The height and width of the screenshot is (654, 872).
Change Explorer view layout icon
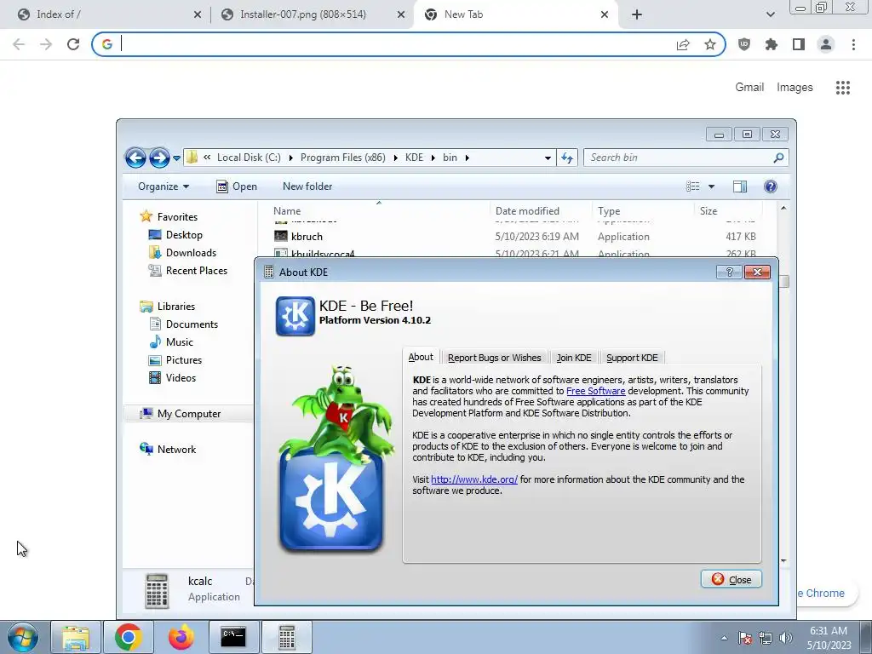pyautogui.click(x=693, y=186)
